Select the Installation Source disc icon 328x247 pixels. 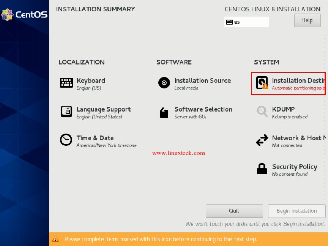point(164,83)
